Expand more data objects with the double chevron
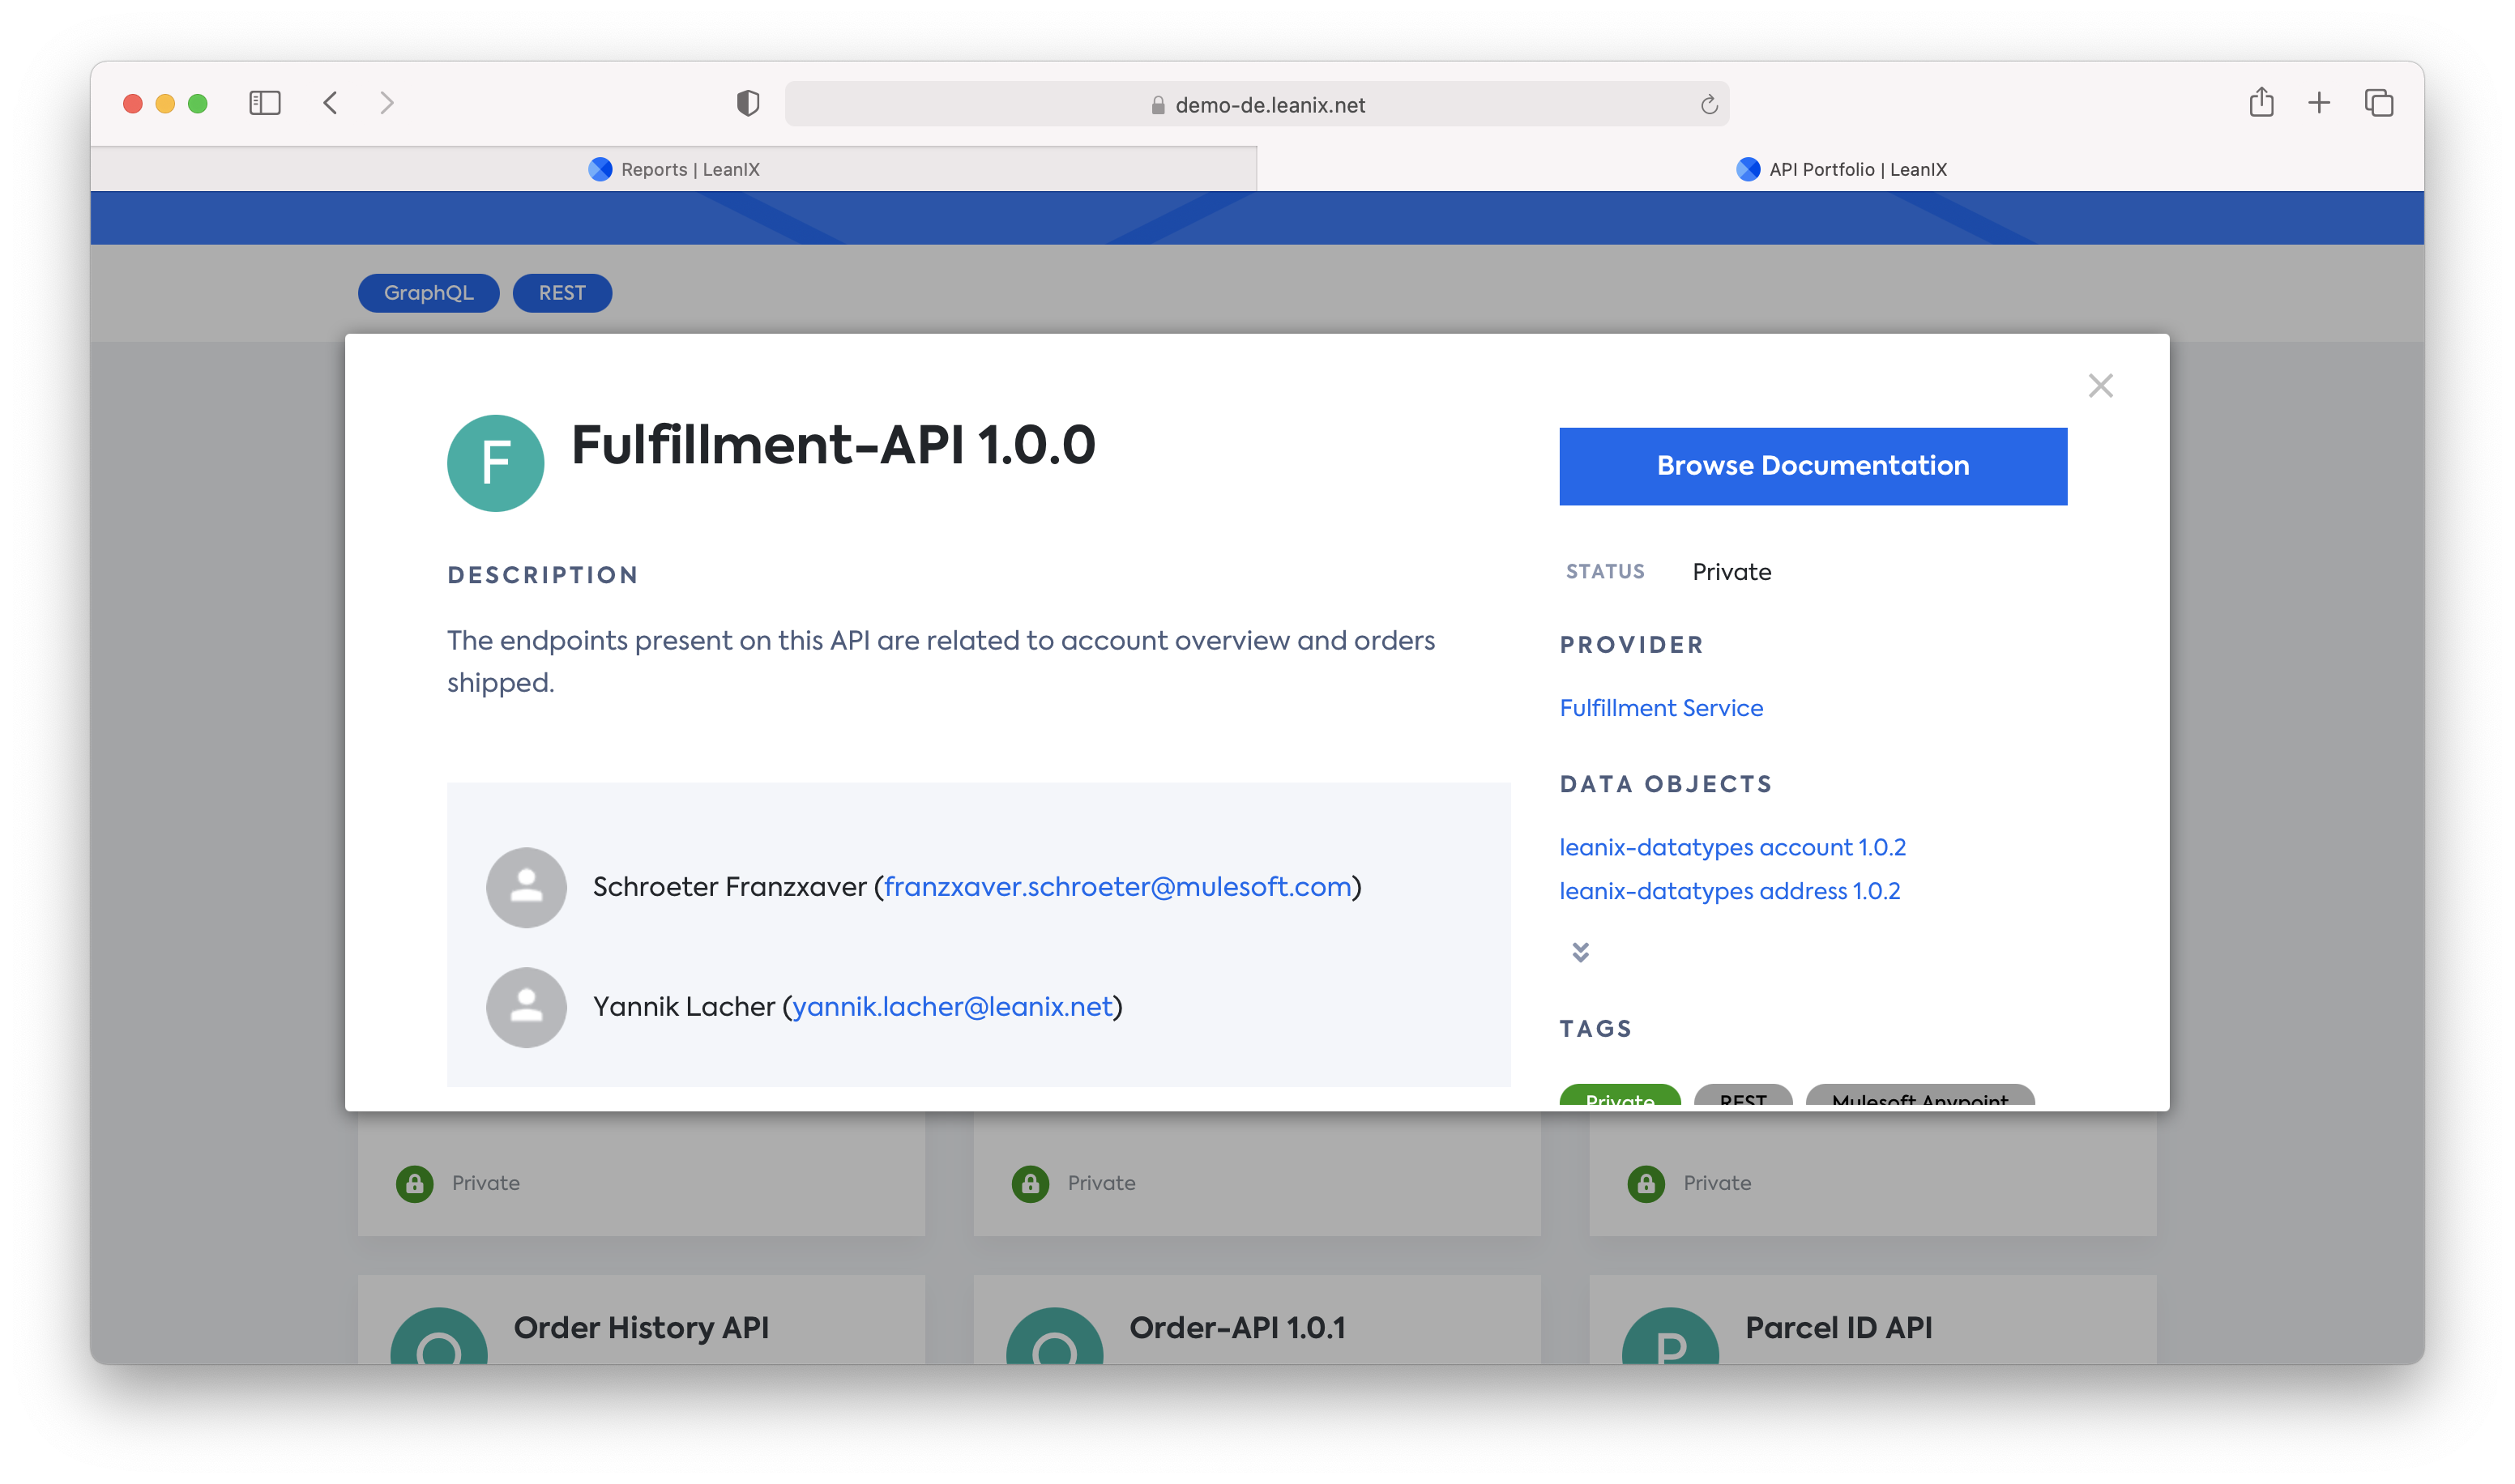Viewport: 2515px width, 1484px height. click(1580, 952)
